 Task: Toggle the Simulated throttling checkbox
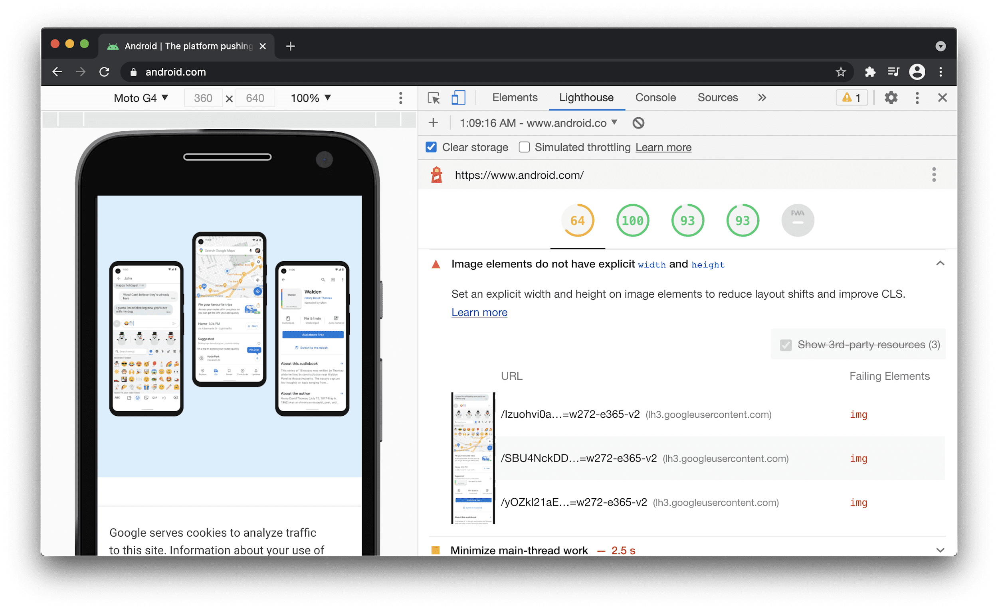pos(523,148)
